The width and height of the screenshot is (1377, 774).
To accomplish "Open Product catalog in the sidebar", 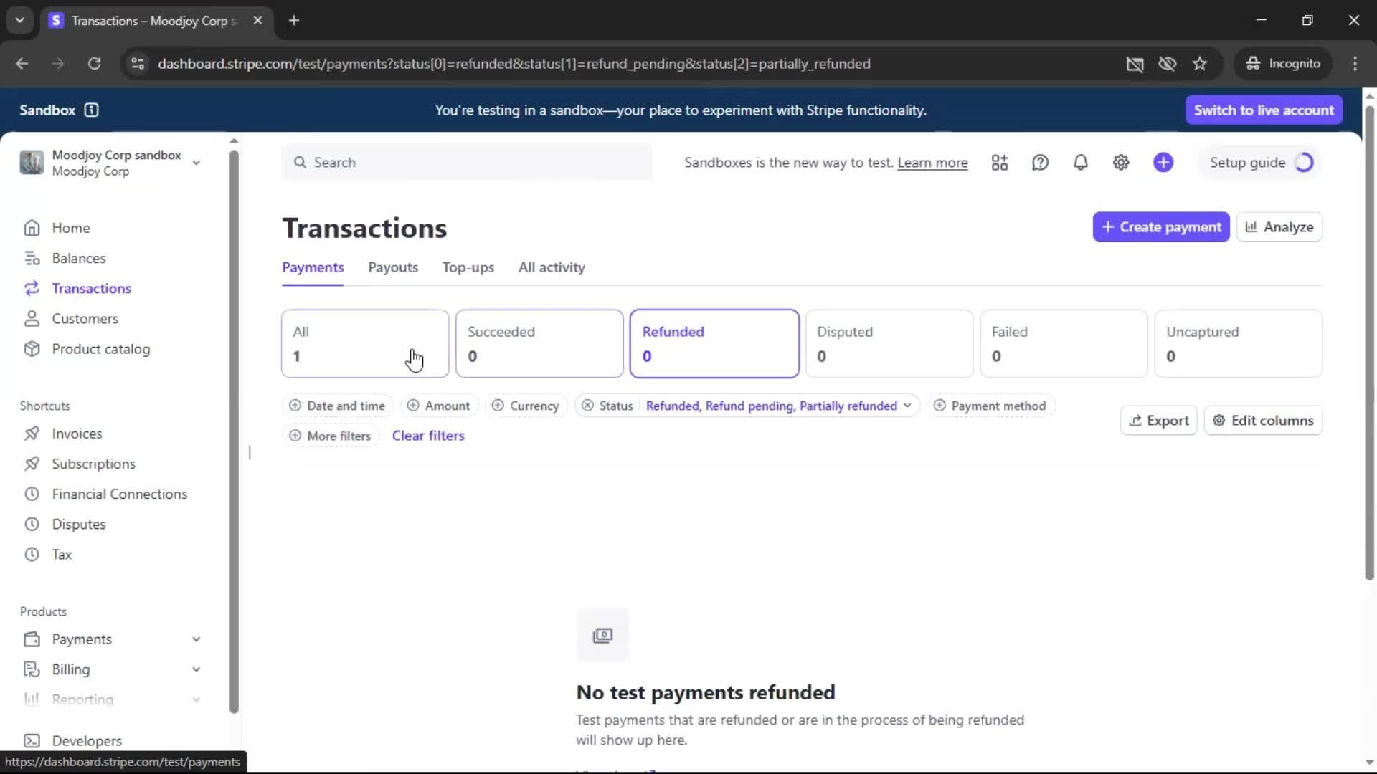I will click(100, 349).
